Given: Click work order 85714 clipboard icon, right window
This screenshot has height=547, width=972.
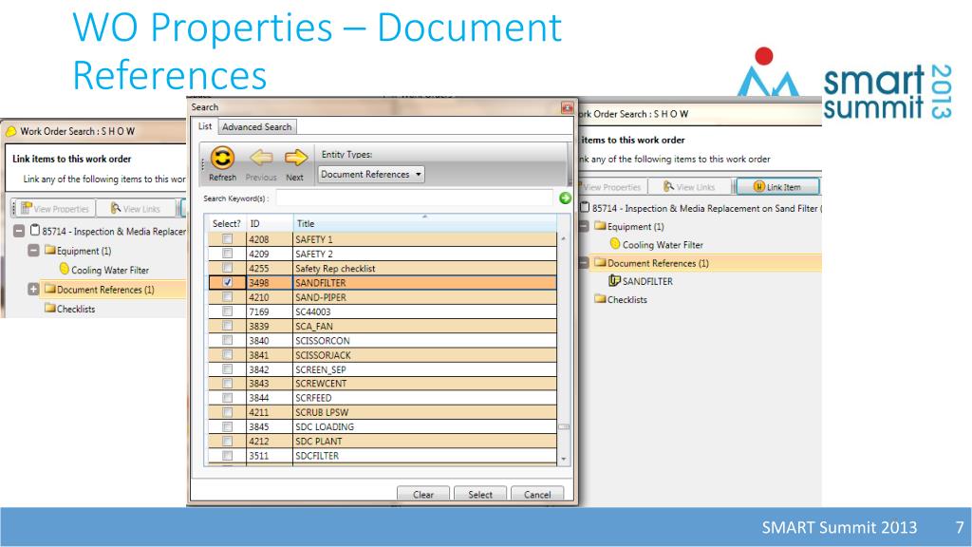Looking at the screenshot, I should [x=585, y=207].
